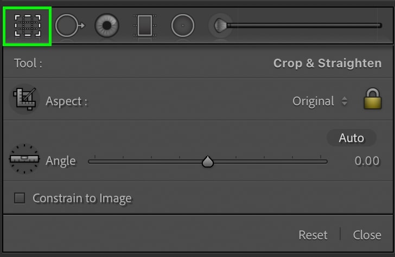Click the Constrain to Image label text

click(82, 198)
